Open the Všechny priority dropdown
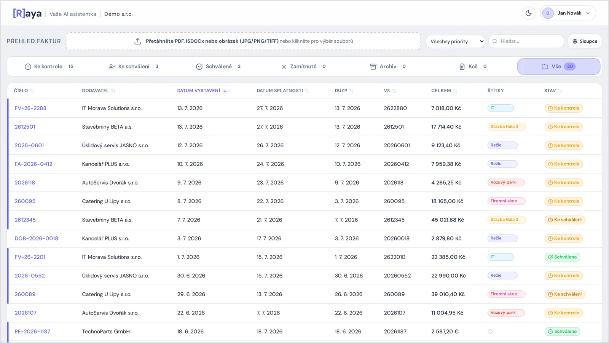The image size is (609, 343). [x=455, y=41]
